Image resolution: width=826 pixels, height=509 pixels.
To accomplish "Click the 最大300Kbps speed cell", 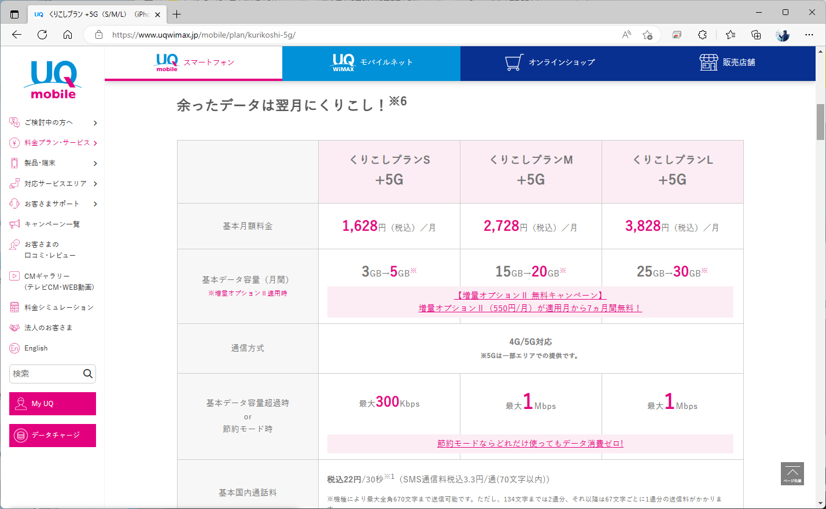I will [x=389, y=403].
